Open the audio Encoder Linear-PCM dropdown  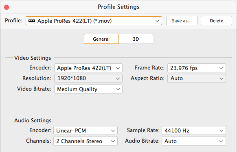coord(86,130)
